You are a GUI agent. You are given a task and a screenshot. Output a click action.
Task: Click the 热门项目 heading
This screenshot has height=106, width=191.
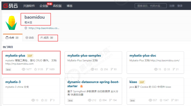(8, 47)
